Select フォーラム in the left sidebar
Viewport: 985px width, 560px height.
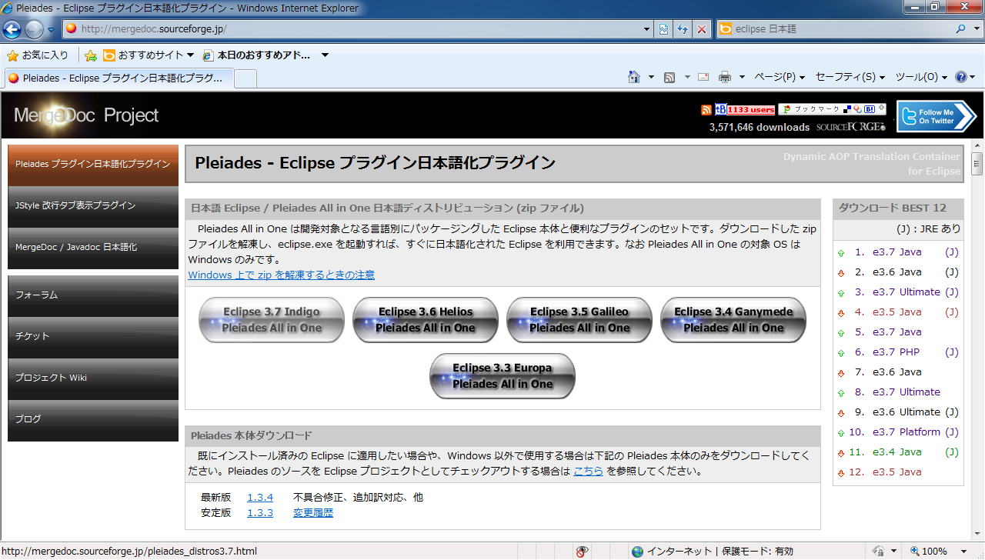point(93,295)
